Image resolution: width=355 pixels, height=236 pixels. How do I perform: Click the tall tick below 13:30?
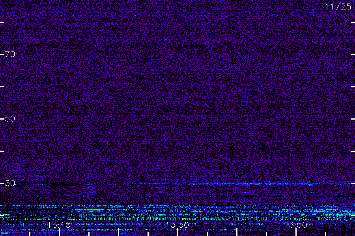click(178, 232)
